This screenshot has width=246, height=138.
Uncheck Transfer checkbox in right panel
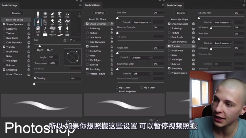click(169, 46)
